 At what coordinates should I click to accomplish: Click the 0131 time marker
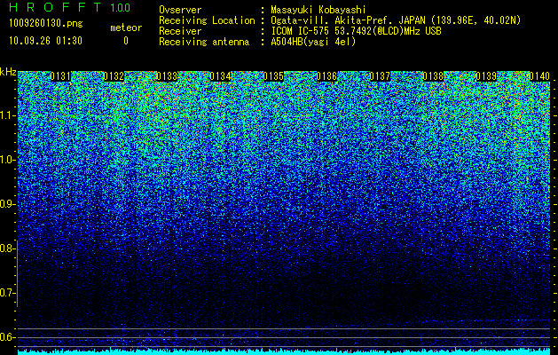point(60,76)
